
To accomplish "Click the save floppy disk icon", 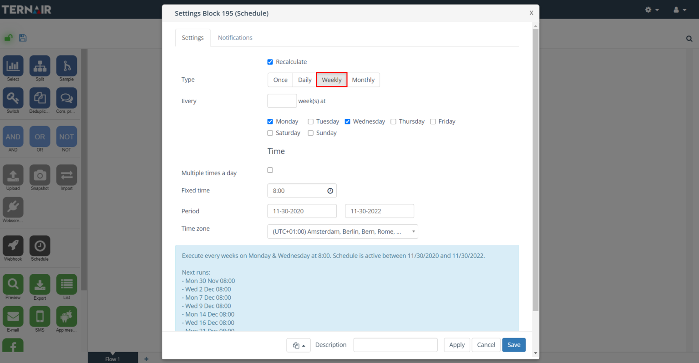I will pos(23,38).
